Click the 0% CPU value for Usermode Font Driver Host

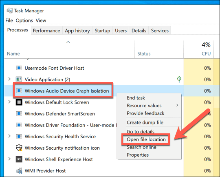coord(207,68)
